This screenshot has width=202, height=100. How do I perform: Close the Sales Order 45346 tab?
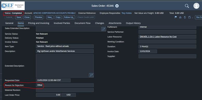(x=117, y=6)
